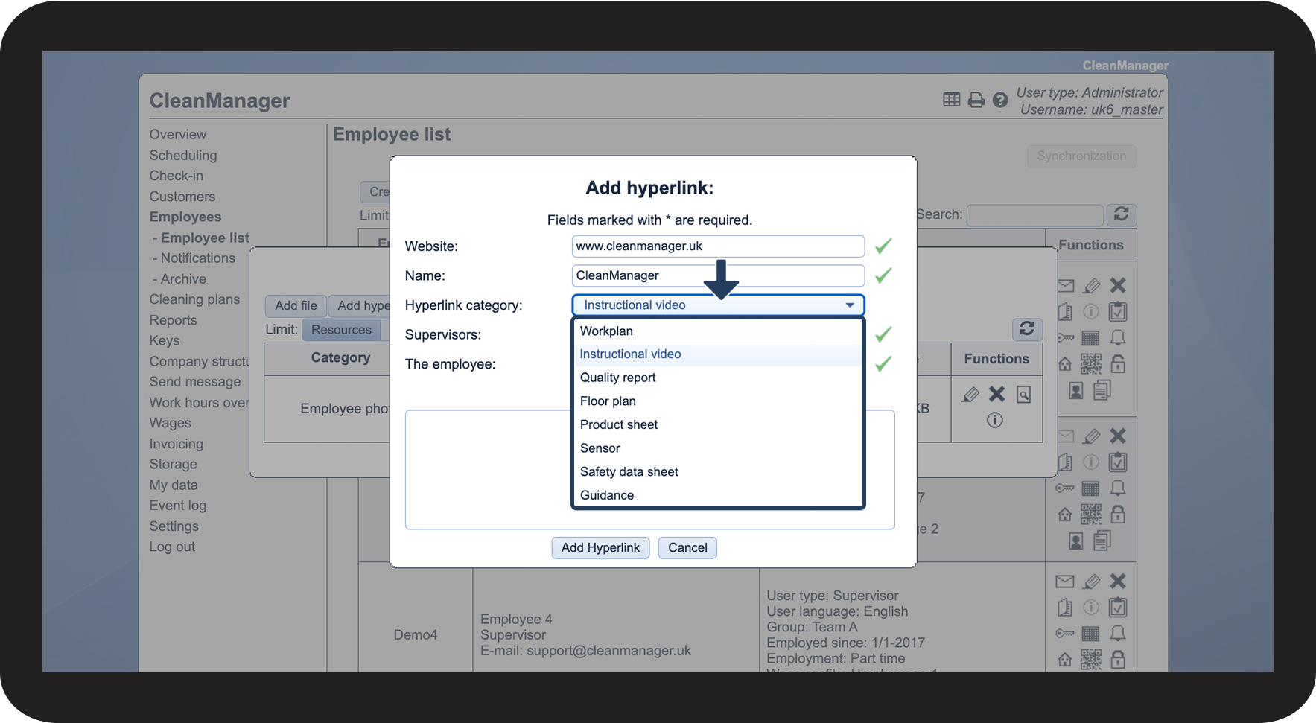This screenshot has height=723, width=1316.
Task: Go to Scheduling in the sidebar
Action: pyautogui.click(x=183, y=156)
